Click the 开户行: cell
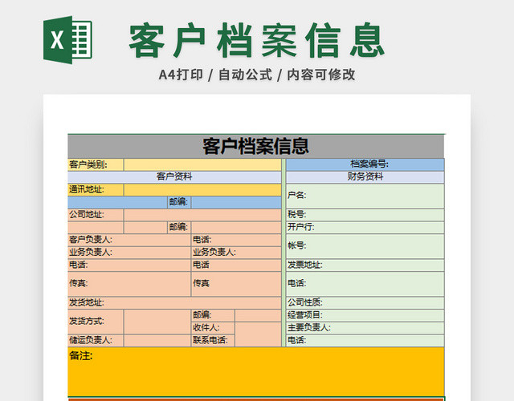This screenshot has width=514, height=401. pyautogui.click(x=365, y=227)
